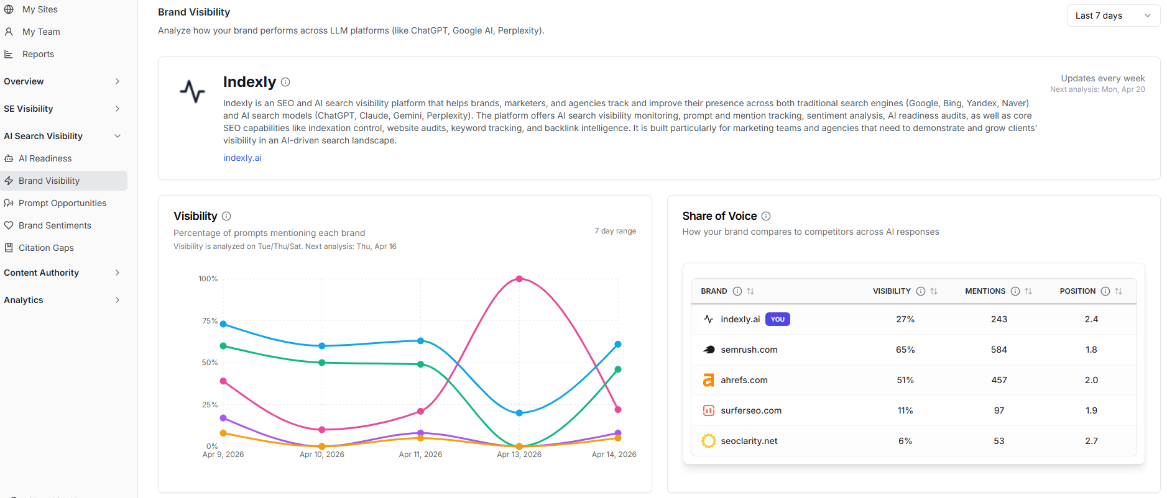
Task: Click the seoclarity.net yellow ring logo
Action: 709,441
